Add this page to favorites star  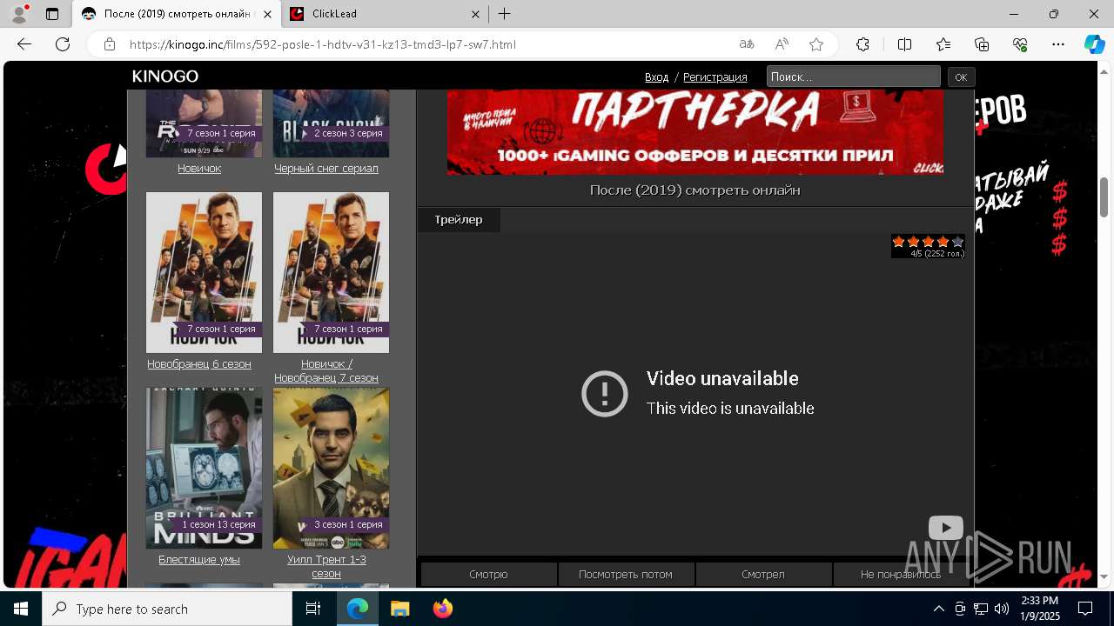816,44
